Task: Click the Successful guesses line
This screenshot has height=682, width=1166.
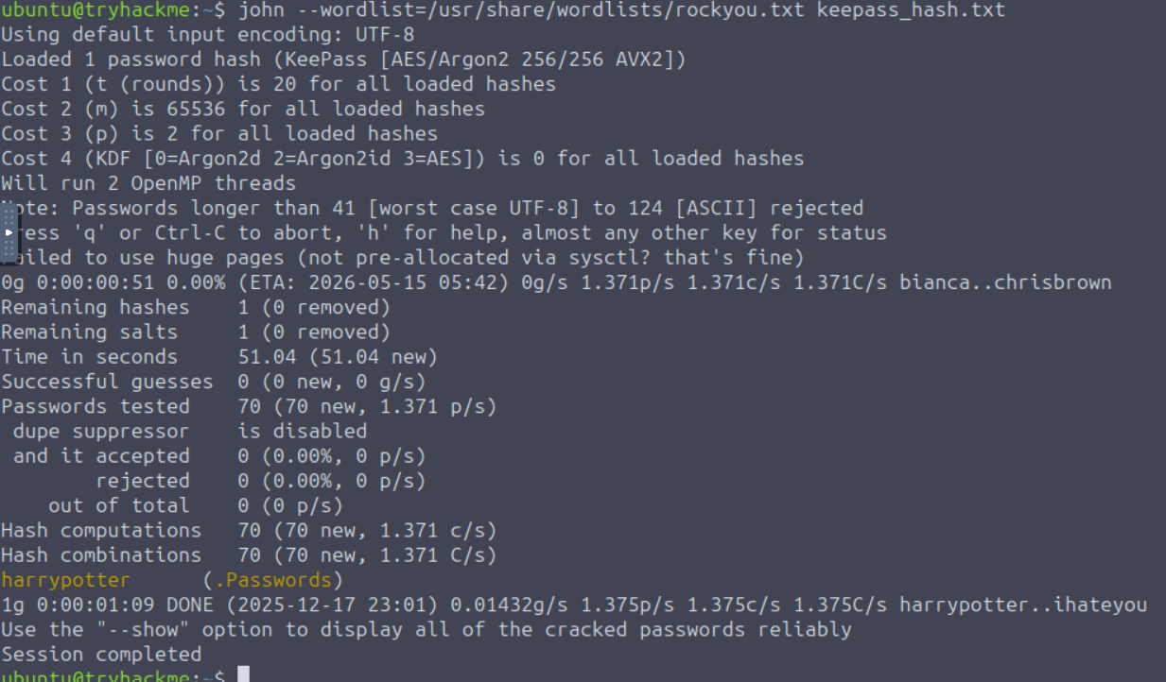Action: click(x=213, y=382)
